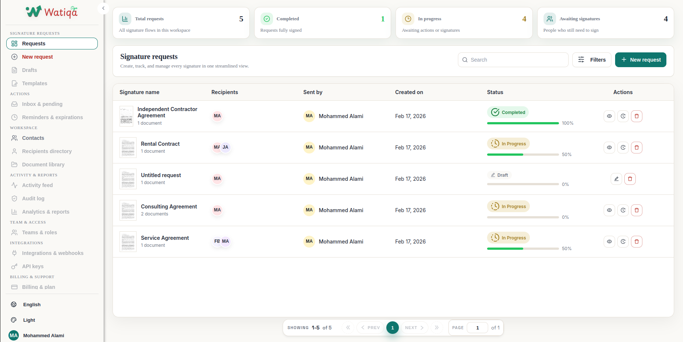Trash the Untitled request draft

point(630,179)
